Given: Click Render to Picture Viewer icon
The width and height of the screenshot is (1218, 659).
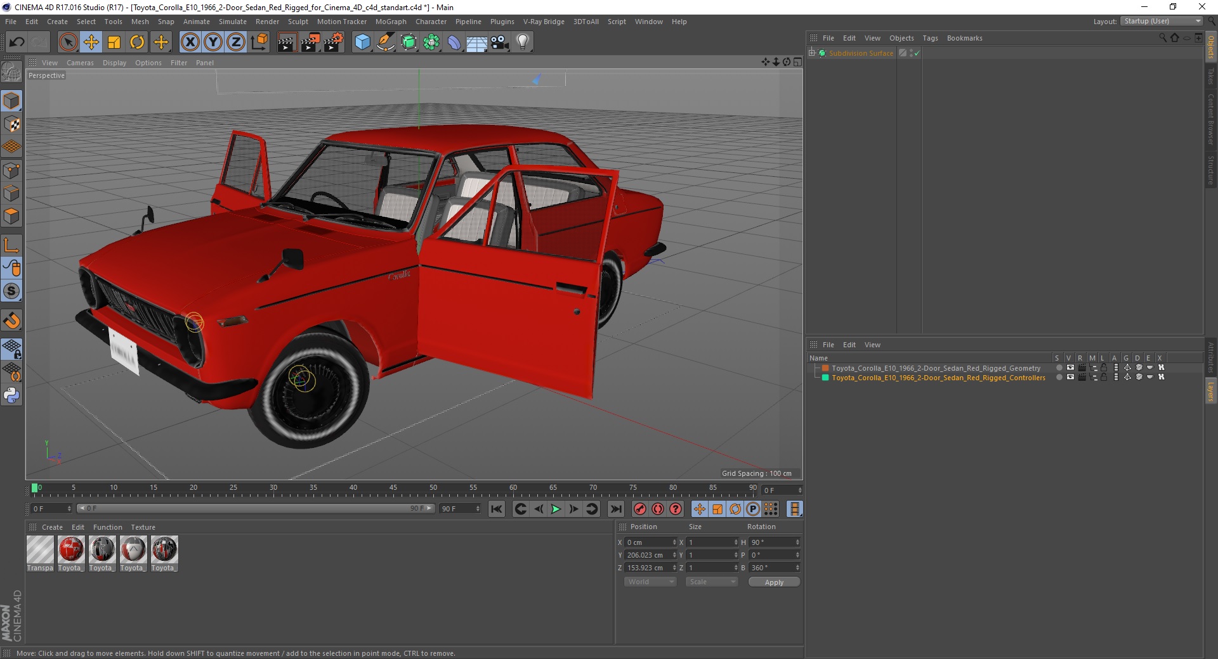Looking at the screenshot, I should (x=310, y=42).
